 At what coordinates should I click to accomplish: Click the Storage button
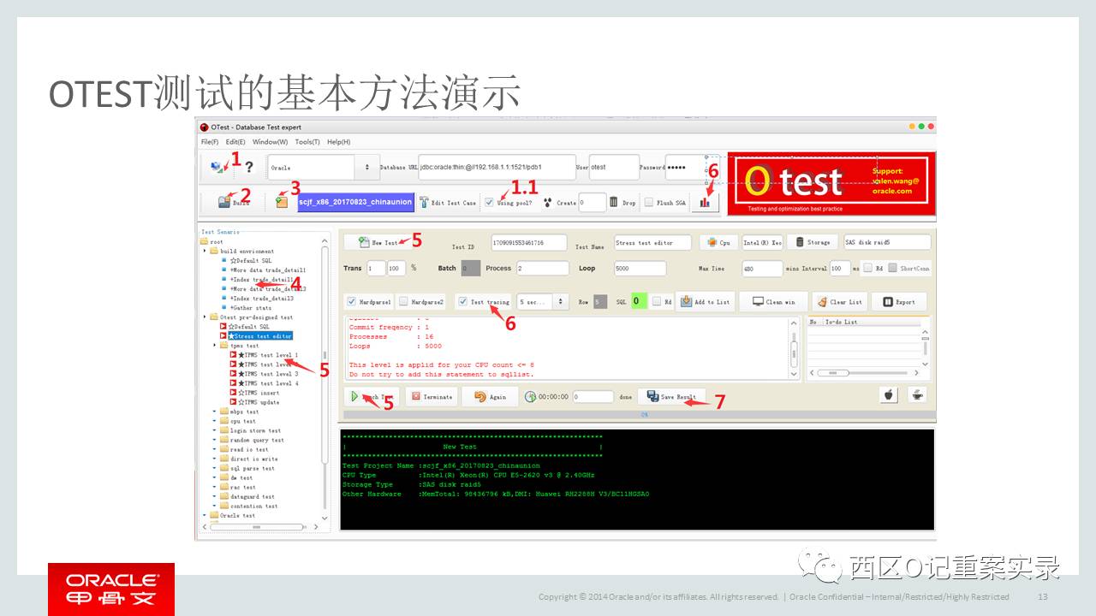(813, 242)
